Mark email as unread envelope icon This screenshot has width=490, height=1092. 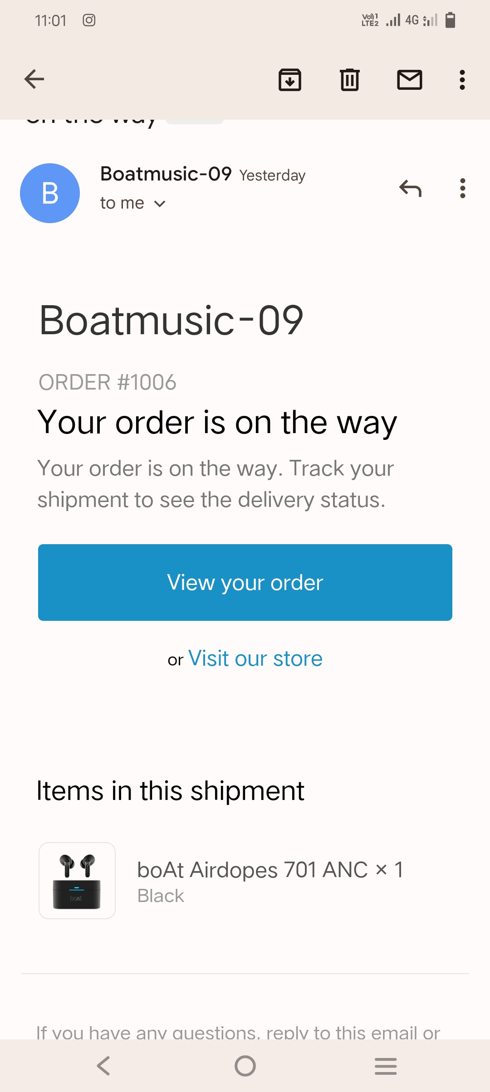[410, 80]
